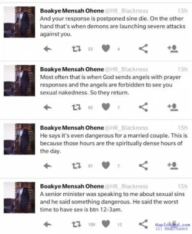The image size is (192, 234).
Task: Like the 'senior minister' tweet
Action: 106,224
